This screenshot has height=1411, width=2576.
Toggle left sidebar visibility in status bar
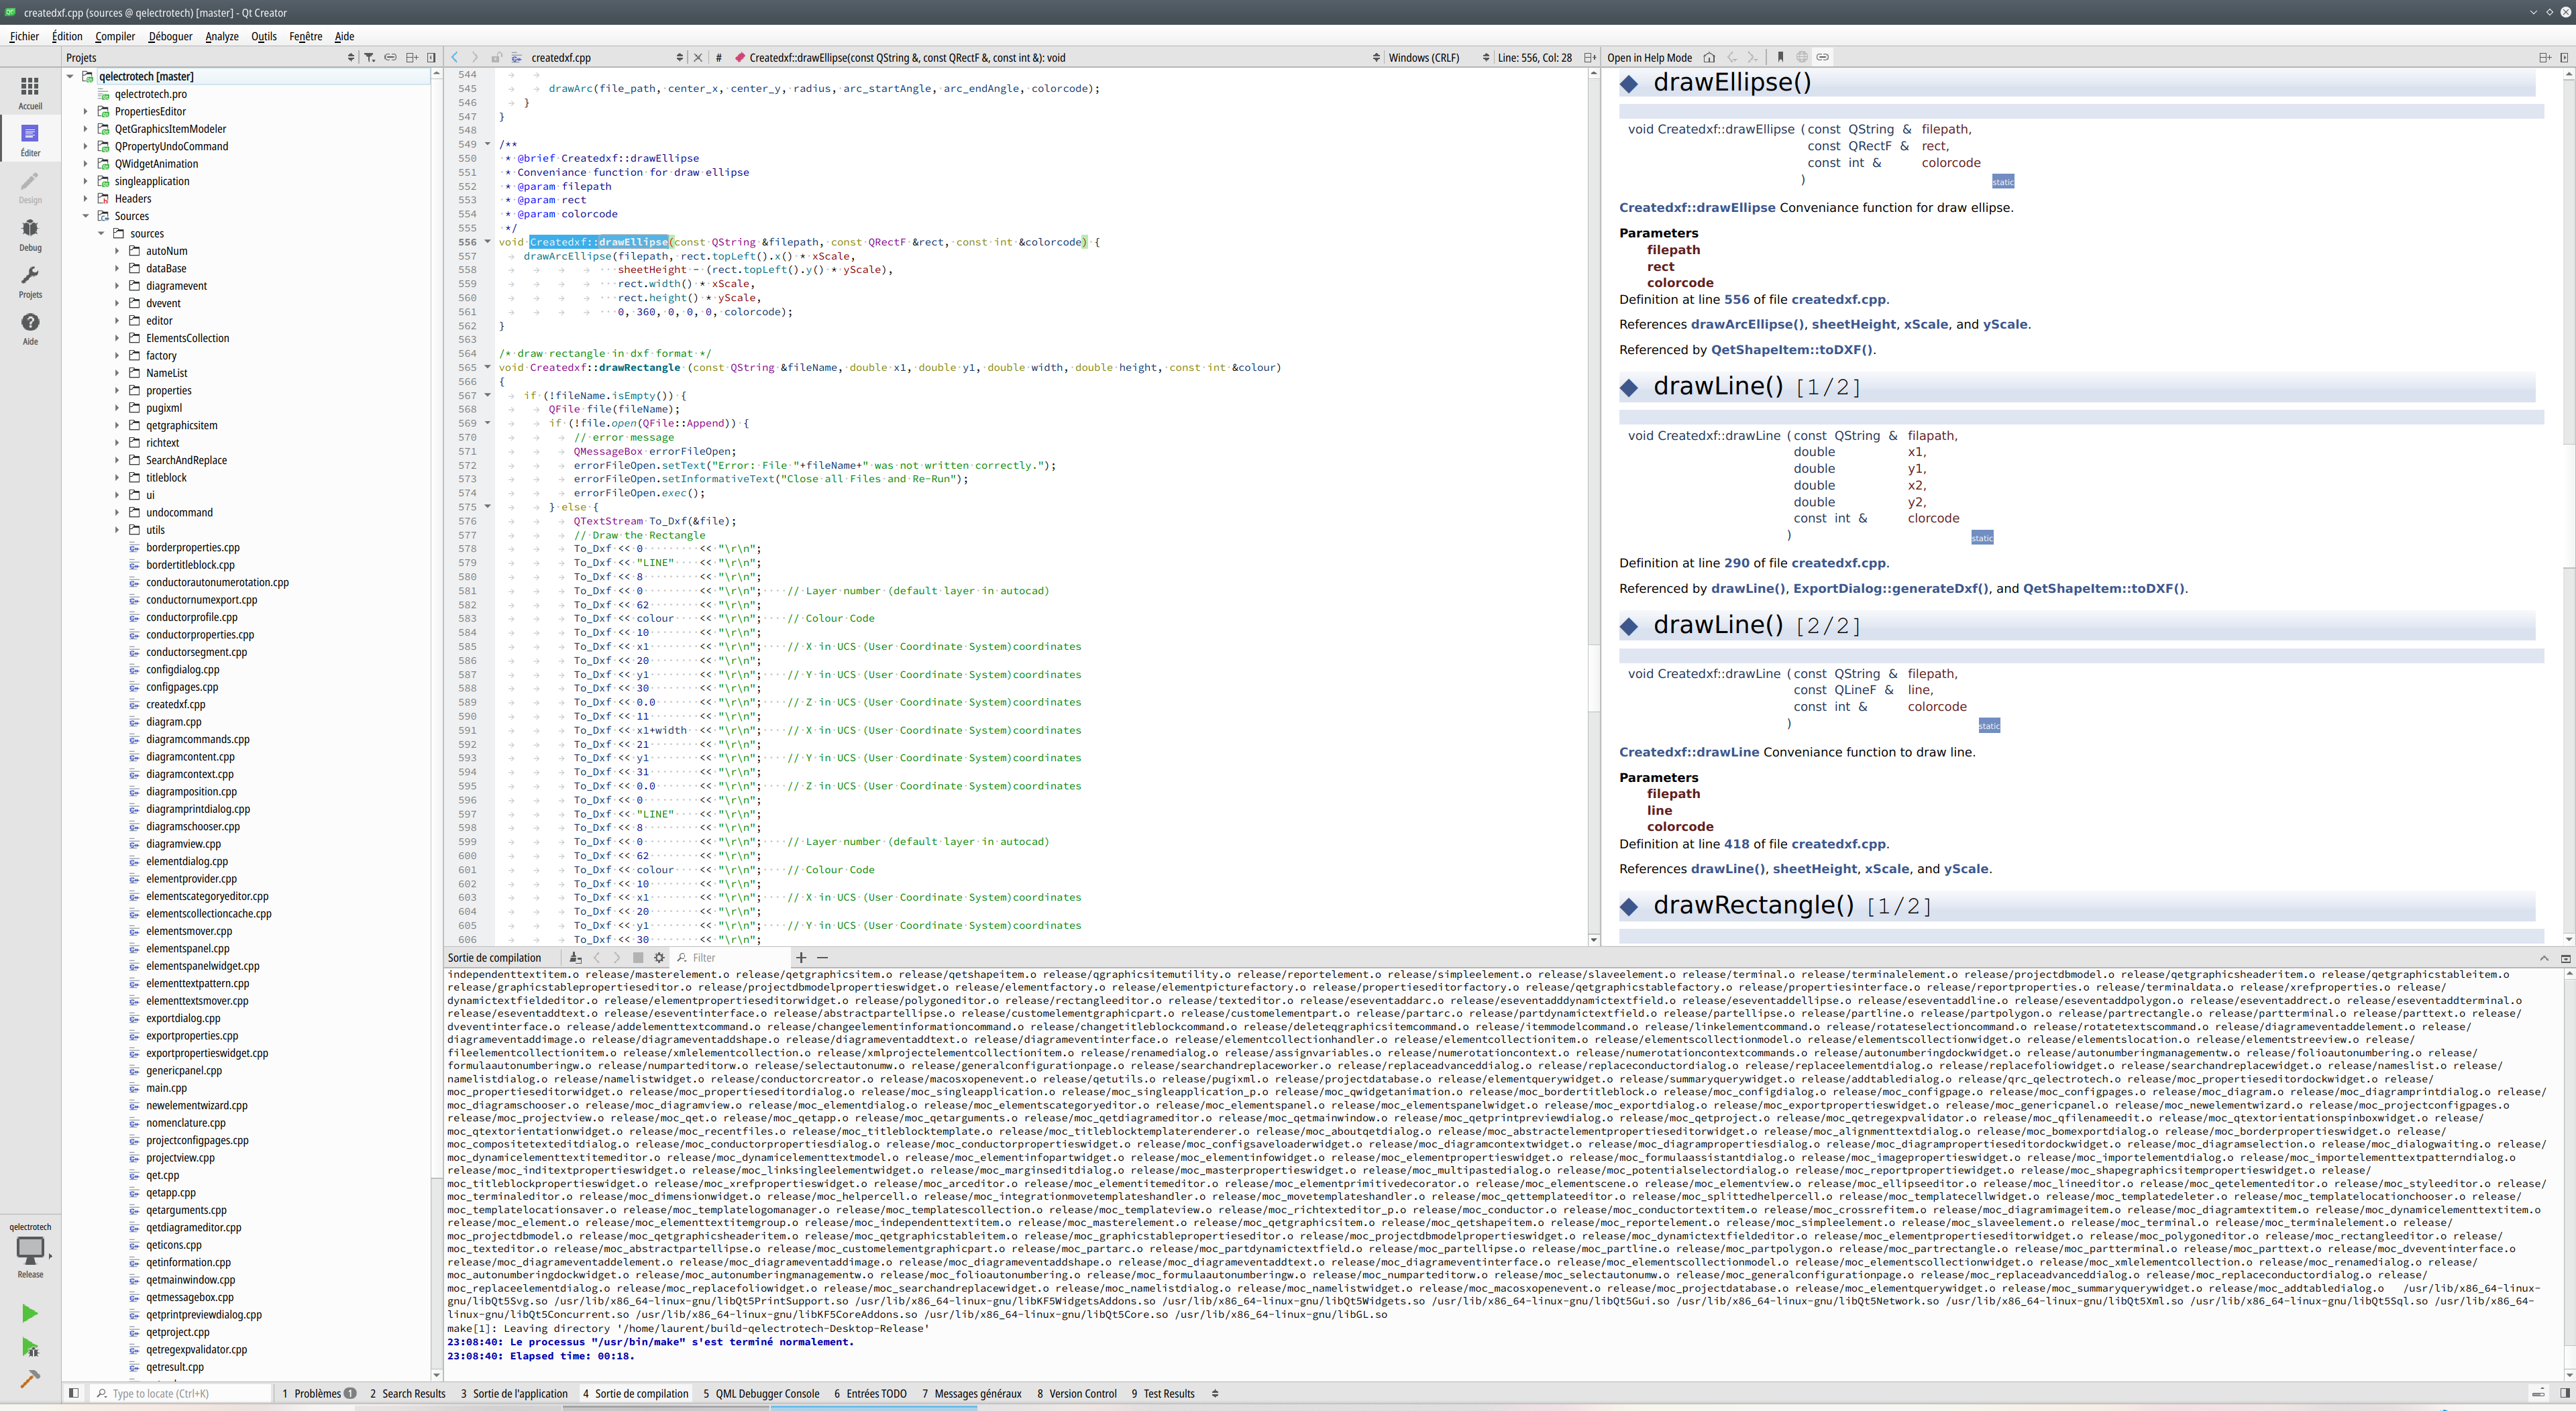coord(74,1393)
